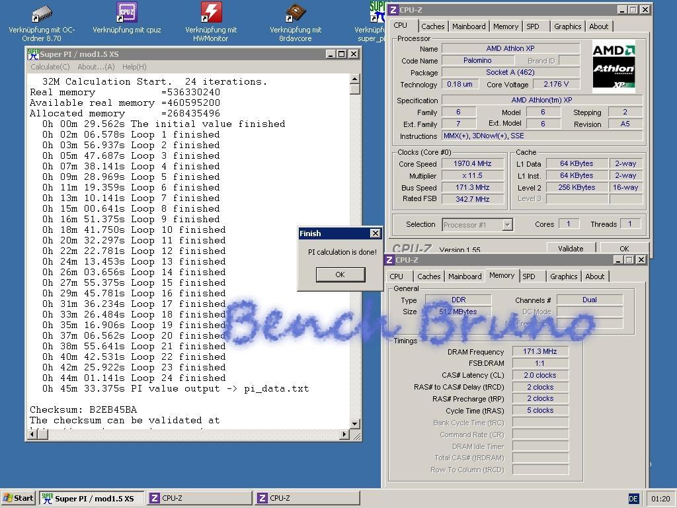Click the DE language indicator in tray
The height and width of the screenshot is (508, 677).
pyautogui.click(x=633, y=499)
